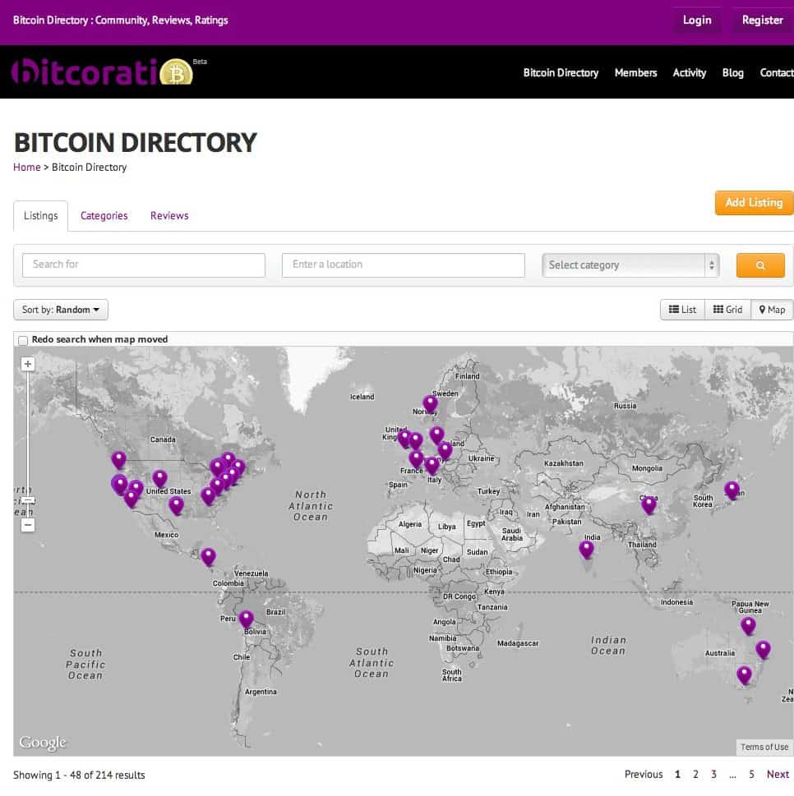Switch to List view
Viewport: 794px width, 796px height.
pyautogui.click(x=682, y=310)
